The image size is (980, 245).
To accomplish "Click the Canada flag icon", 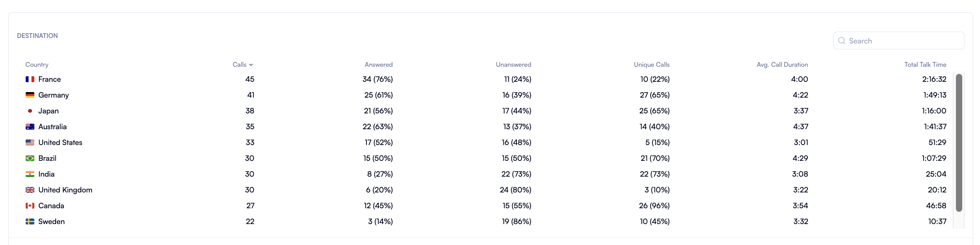I will (x=30, y=206).
